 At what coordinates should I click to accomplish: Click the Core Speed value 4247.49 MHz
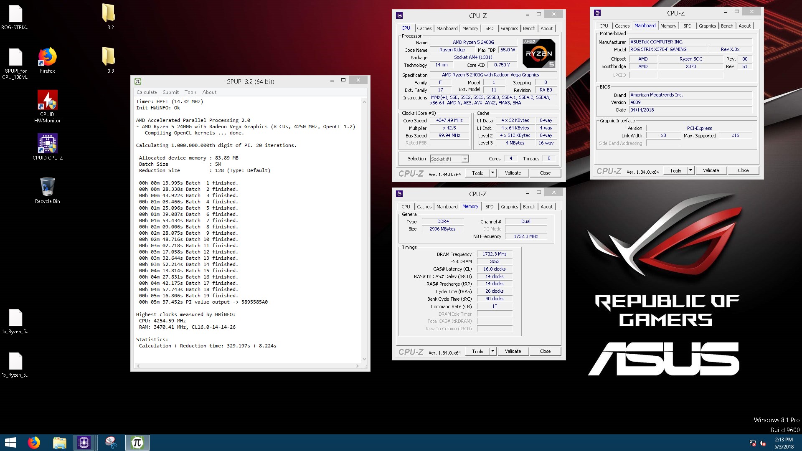tap(449, 120)
